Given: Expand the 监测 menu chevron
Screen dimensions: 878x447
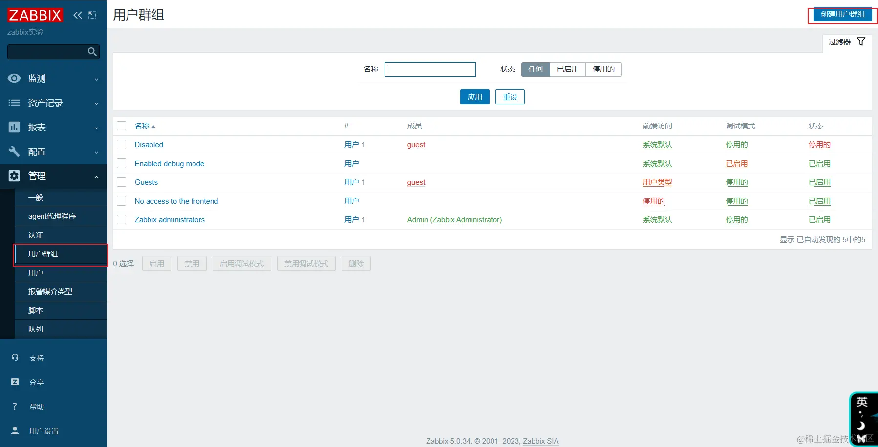Looking at the screenshot, I should pos(96,79).
